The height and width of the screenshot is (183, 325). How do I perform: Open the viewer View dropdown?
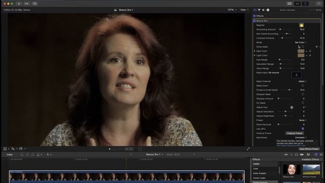pos(244,10)
